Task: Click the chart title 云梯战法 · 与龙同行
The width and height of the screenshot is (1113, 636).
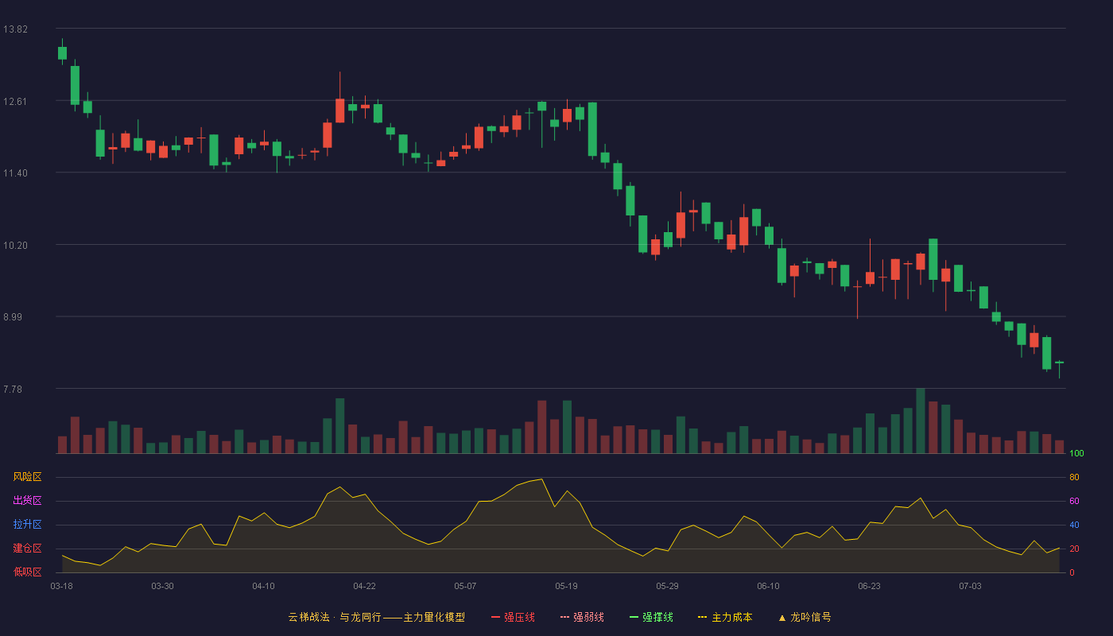Action: [x=334, y=617]
